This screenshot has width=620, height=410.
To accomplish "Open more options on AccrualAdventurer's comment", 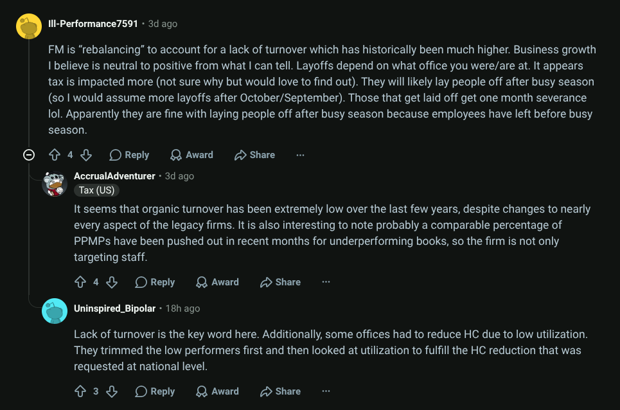I will 326,282.
